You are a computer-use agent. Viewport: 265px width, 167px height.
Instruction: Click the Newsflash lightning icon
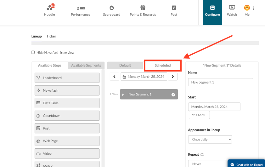point(38,90)
